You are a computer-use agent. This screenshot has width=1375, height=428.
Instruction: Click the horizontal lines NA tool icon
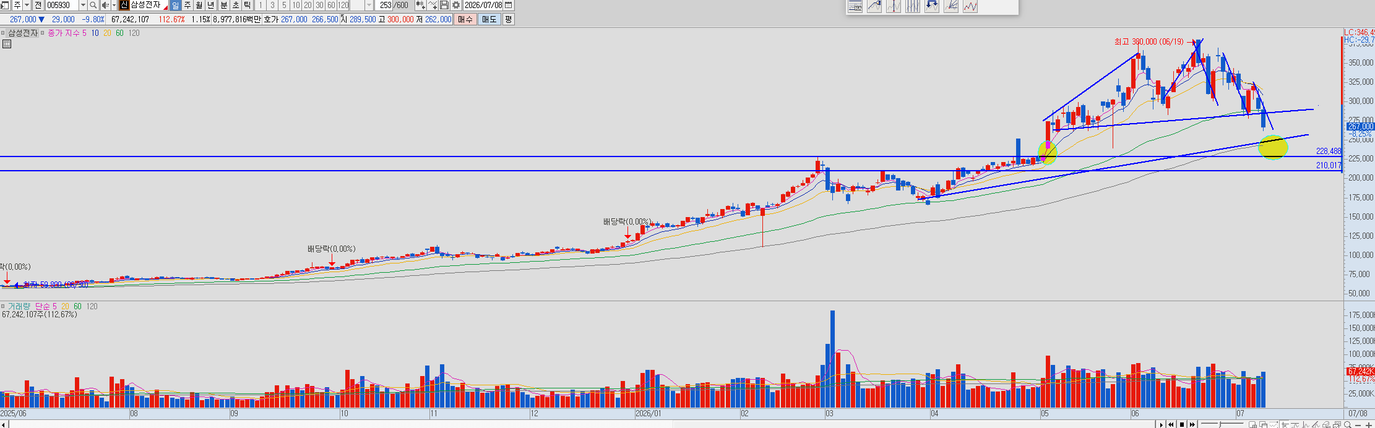(855, 6)
